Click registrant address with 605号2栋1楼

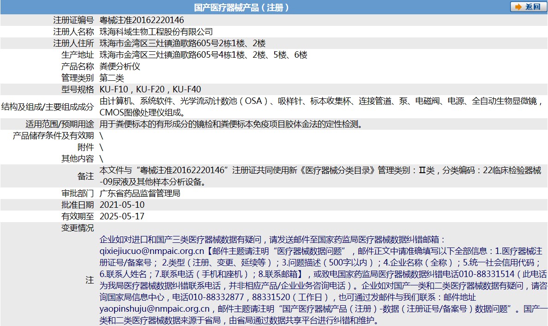(182, 43)
